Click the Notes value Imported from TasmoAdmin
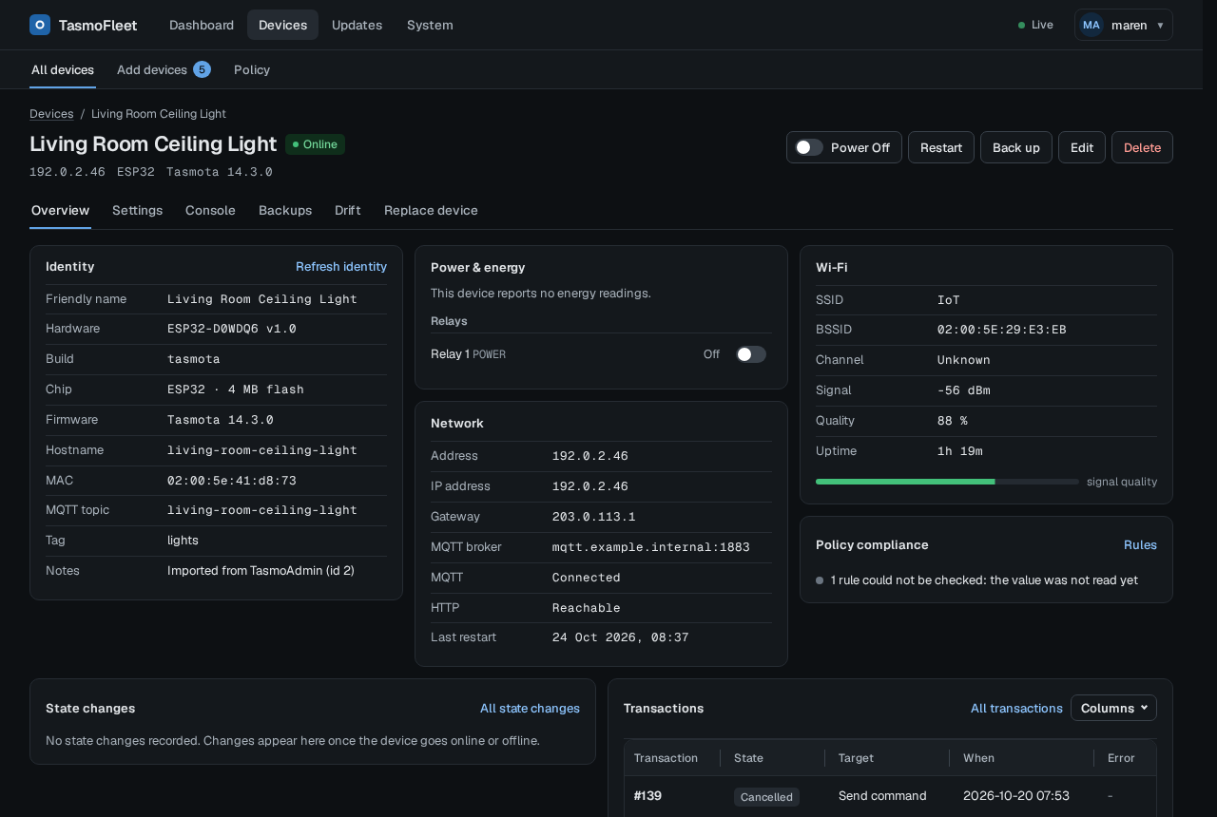 pos(261,570)
